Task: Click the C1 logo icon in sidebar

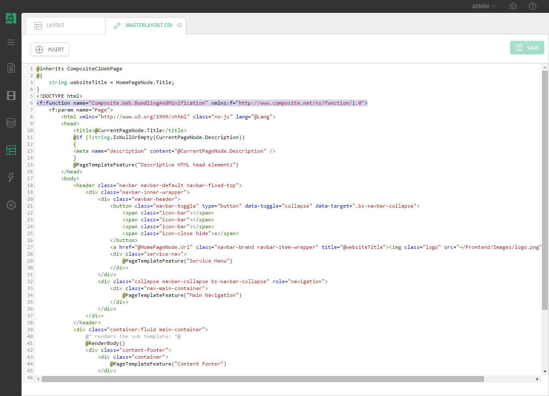Action: tap(11, 18)
